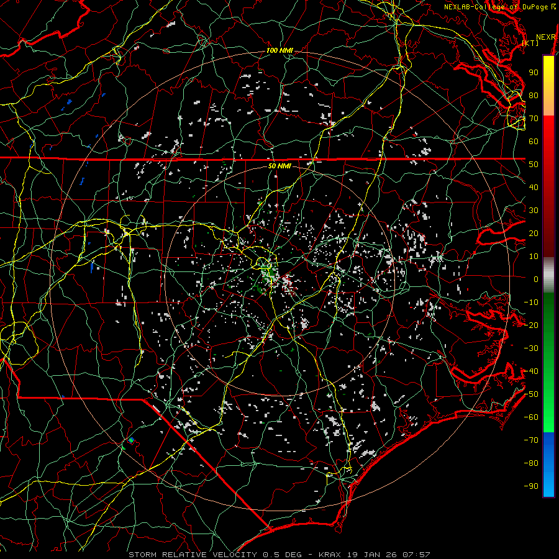
Task: Click the 80 value on color scale
Action: click(x=534, y=95)
